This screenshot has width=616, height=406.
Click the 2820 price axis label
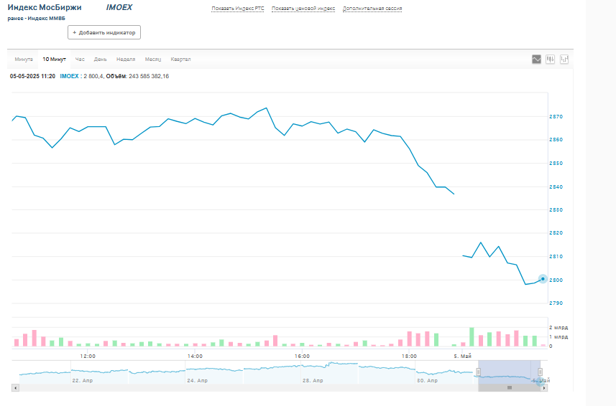[x=556, y=233]
